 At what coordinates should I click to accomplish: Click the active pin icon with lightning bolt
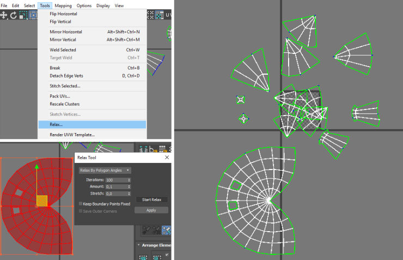click(x=167, y=231)
